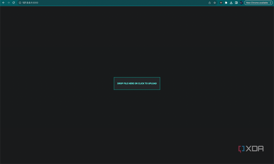Click Drop file here or click to upload
The width and height of the screenshot is (274, 164).
[x=137, y=83]
